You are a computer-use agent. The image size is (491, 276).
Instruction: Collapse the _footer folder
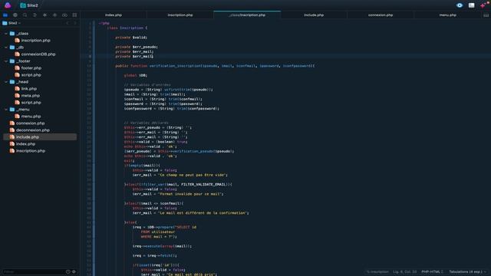(x=6, y=61)
